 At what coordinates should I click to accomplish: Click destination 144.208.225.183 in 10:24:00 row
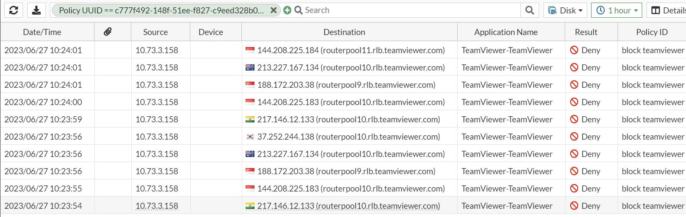[x=351, y=102]
